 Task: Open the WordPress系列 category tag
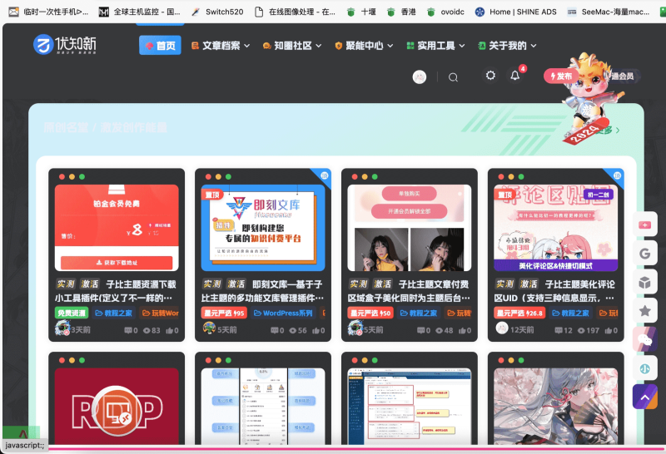(x=283, y=313)
